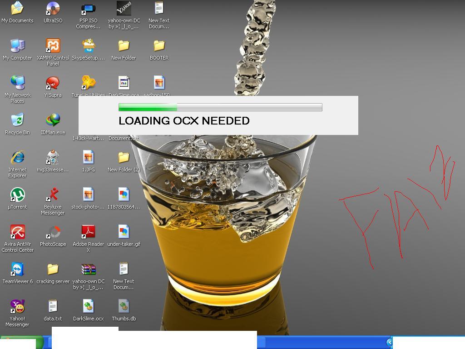Select the sadboo-150 image icon
This screenshot has height=349, width=465.
tap(159, 83)
